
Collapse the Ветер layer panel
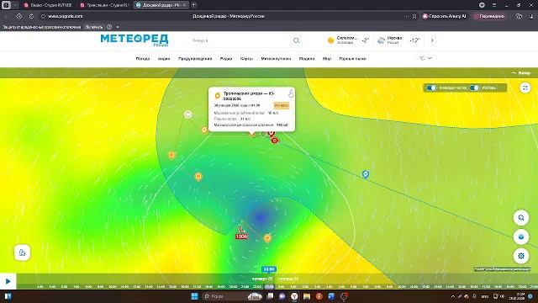click(521, 73)
